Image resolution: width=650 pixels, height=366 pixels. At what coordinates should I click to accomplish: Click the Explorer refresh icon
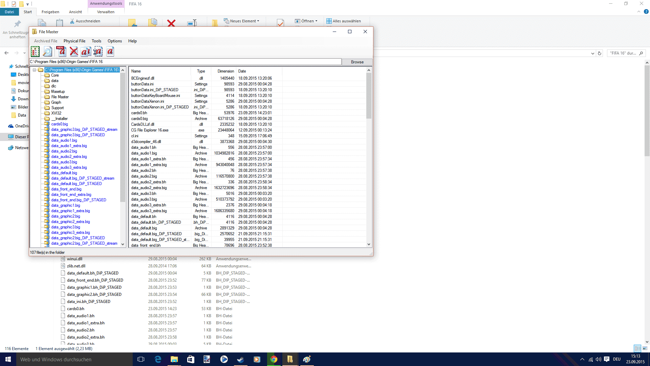[600, 53]
